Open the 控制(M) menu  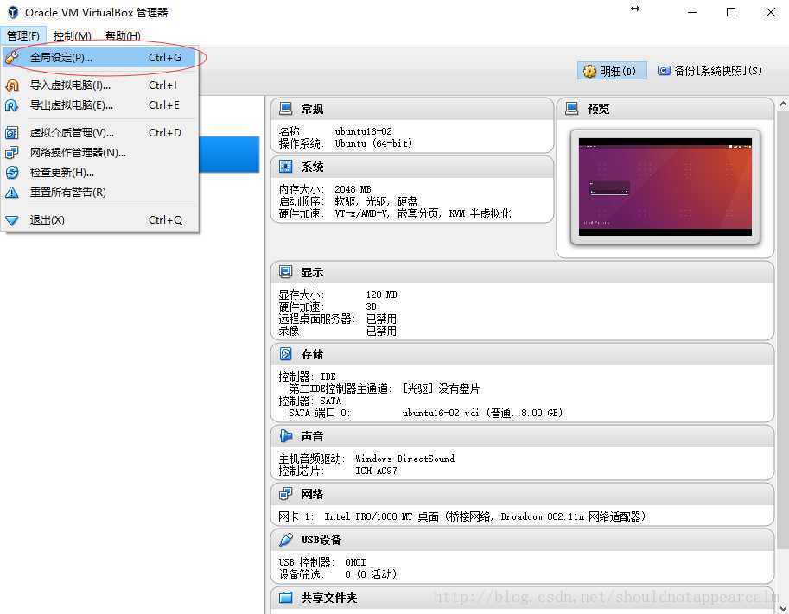73,35
